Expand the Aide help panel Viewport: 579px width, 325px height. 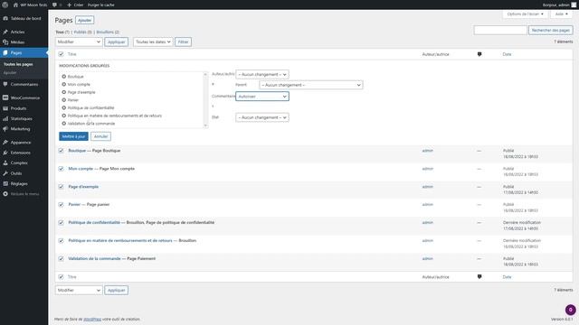point(561,14)
